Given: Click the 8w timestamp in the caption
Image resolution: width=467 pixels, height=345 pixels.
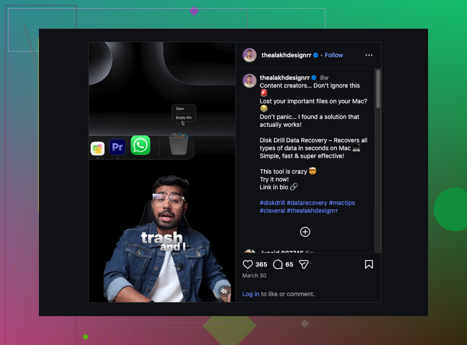Looking at the screenshot, I should [324, 78].
